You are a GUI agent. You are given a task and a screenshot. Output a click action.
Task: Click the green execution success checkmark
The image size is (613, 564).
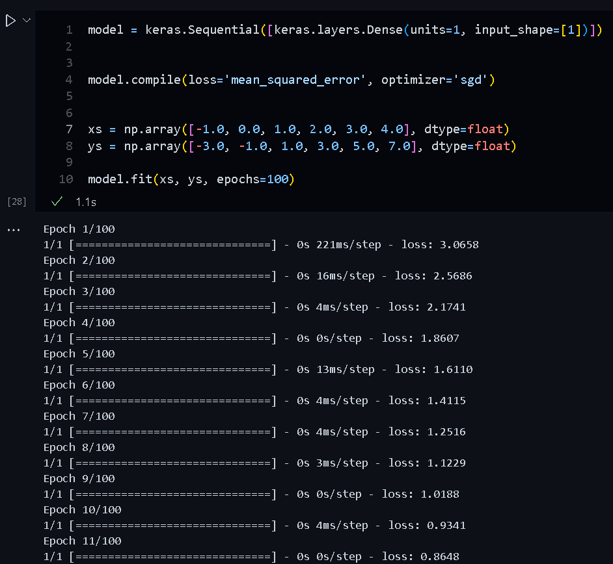pyautogui.click(x=57, y=202)
